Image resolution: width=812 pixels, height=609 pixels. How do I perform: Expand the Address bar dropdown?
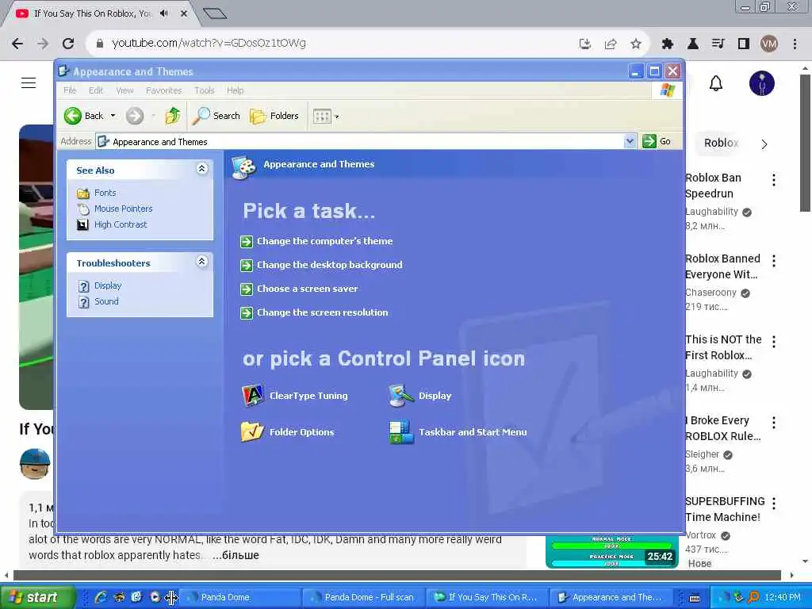pyautogui.click(x=630, y=141)
